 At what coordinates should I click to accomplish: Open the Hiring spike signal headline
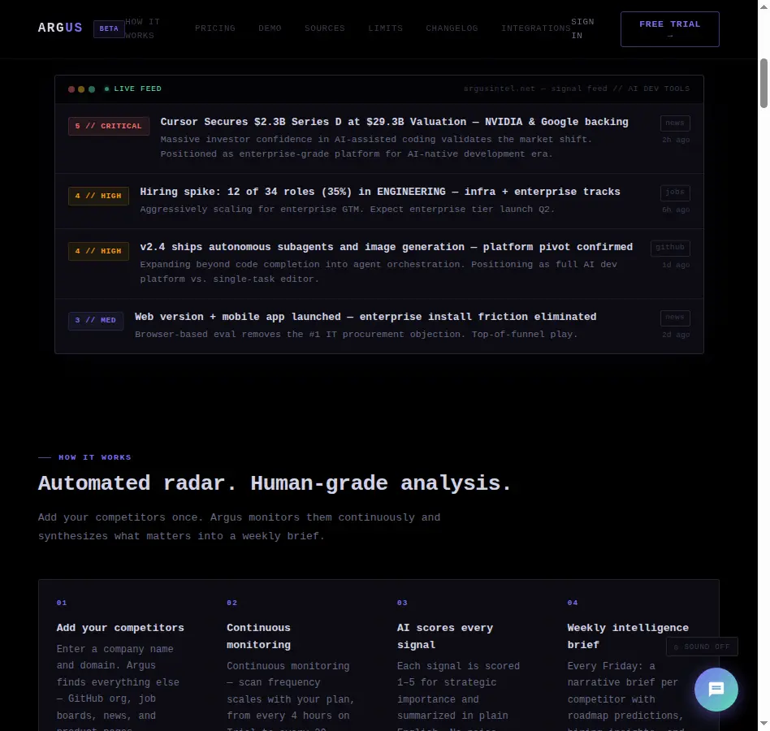[x=380, y=192]
